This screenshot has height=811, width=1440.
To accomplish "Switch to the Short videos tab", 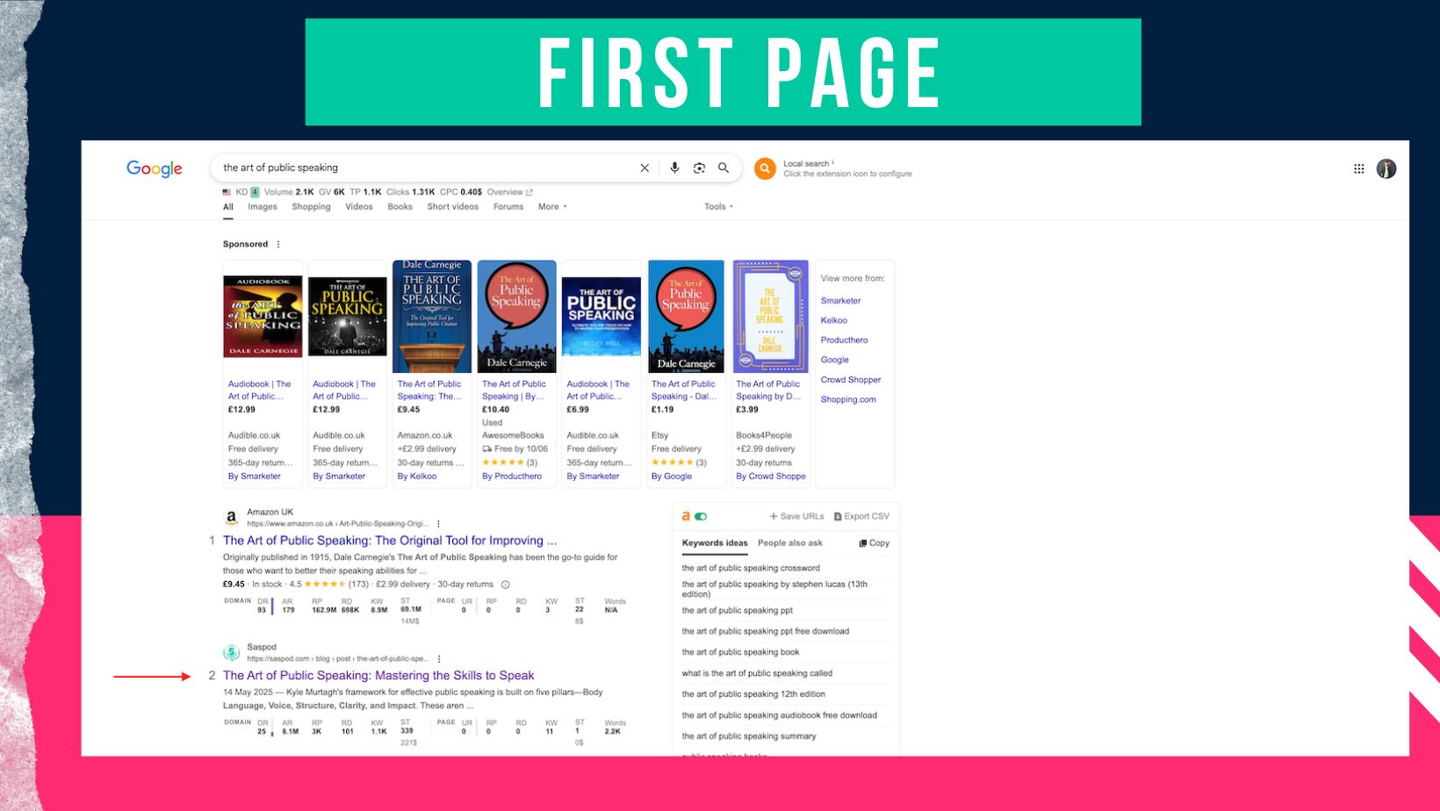I will tap(453, 207).
